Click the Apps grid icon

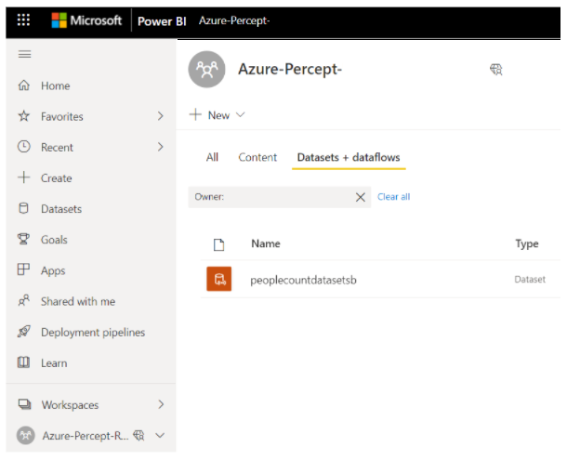coord(24,269)
